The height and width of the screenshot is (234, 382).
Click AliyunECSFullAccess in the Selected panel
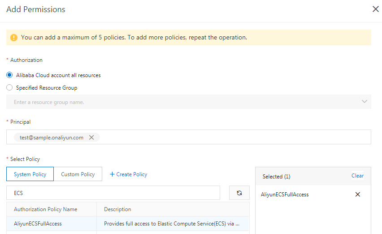click(x=285, y=195)
